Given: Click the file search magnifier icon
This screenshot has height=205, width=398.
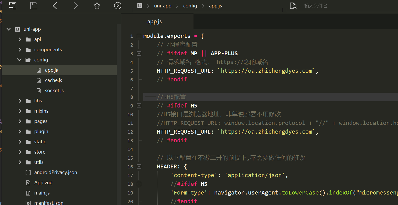Looking at the screenshot, I should click(293, 6).
